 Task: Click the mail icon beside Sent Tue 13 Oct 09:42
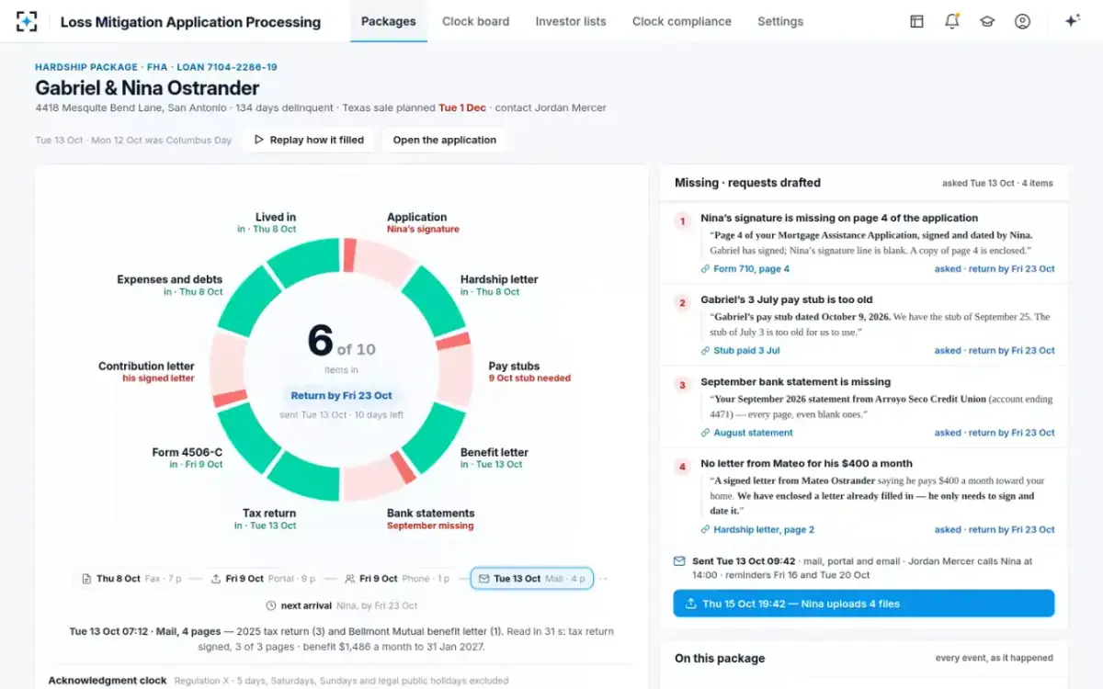pyautogui.click(x=679, y=560)
